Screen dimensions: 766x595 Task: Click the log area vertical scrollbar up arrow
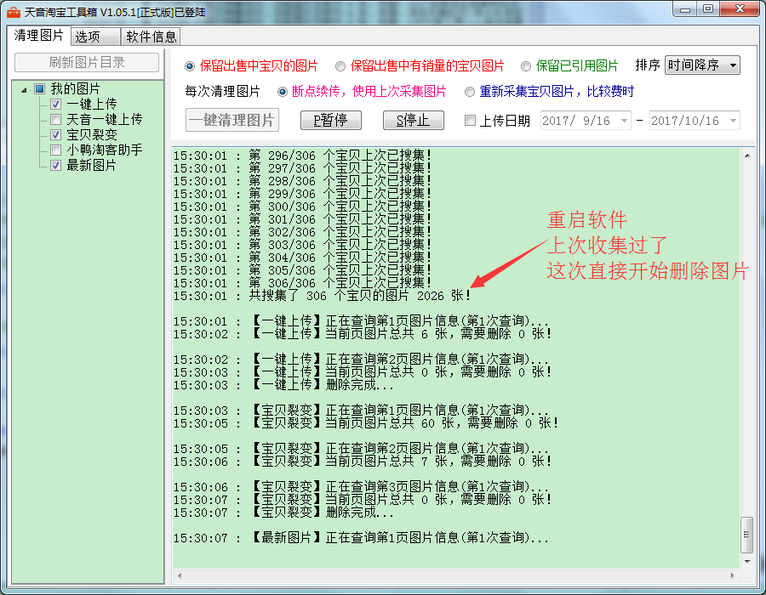(x=747, y=156)
